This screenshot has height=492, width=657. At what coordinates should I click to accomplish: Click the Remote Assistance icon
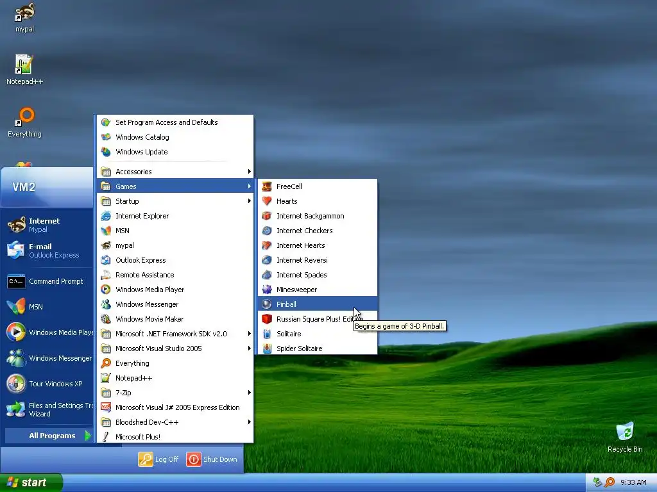pos(106,275)
